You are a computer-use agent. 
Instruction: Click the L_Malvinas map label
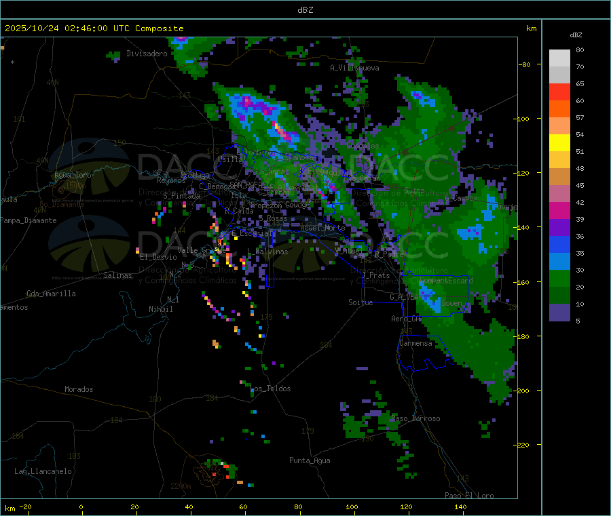267,252
